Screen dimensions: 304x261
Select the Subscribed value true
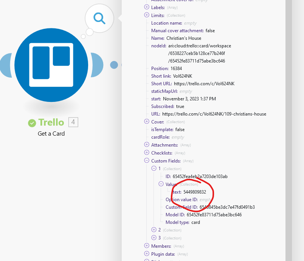(x=180, y=106)
